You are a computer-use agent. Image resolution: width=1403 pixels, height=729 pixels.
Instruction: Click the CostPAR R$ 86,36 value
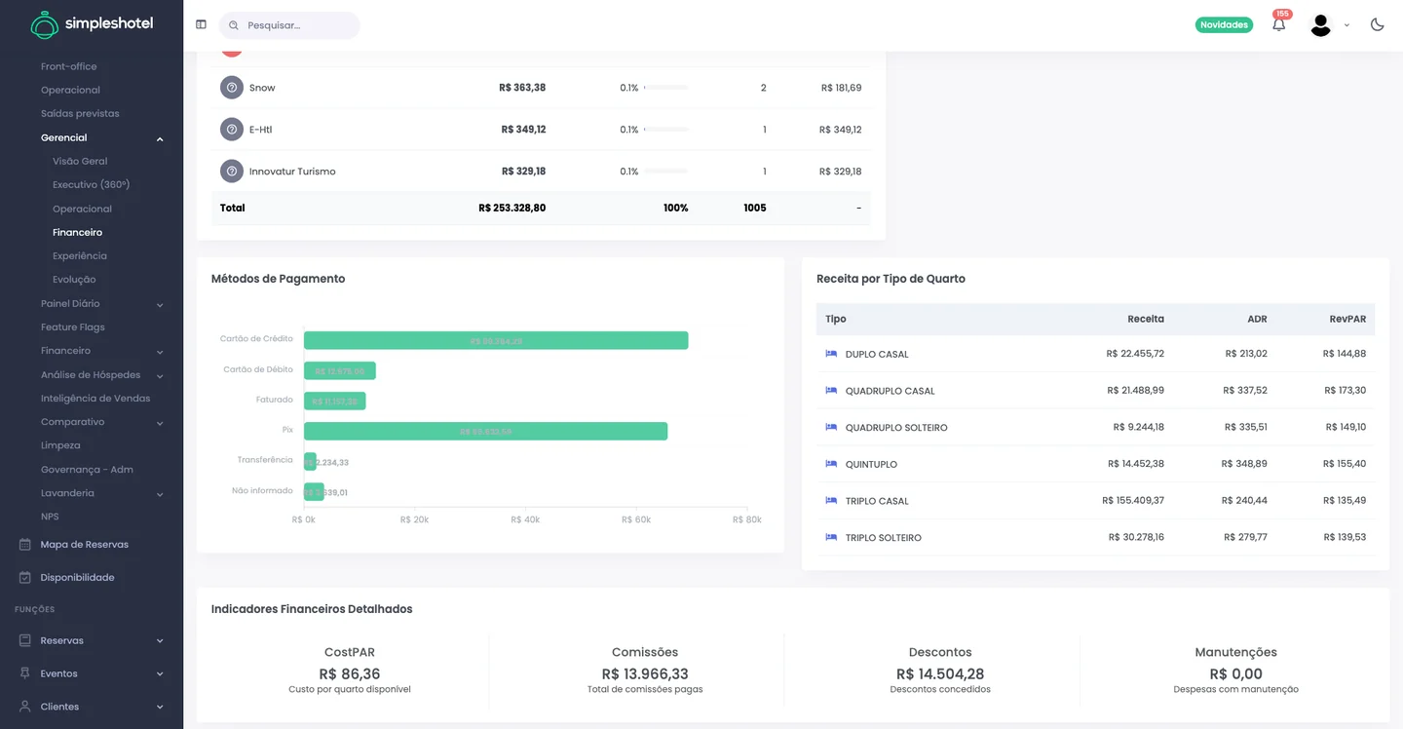pos(350,673)
